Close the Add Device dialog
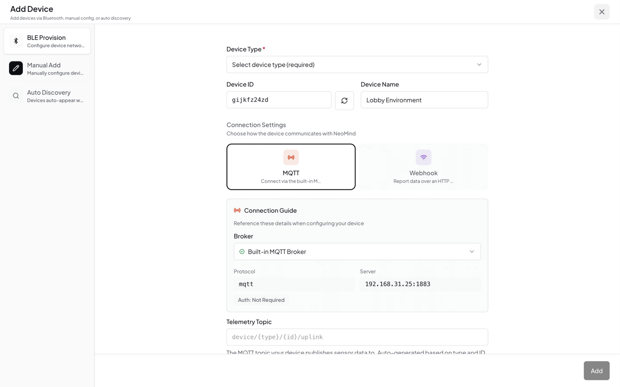 (x=602, y=12)
